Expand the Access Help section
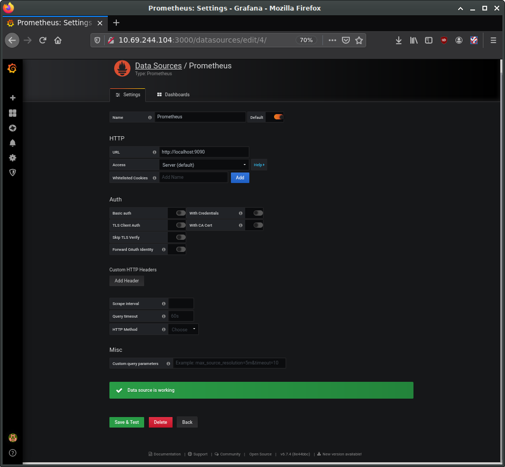Screen dimensions: 505x467 [x=259, y=165]
